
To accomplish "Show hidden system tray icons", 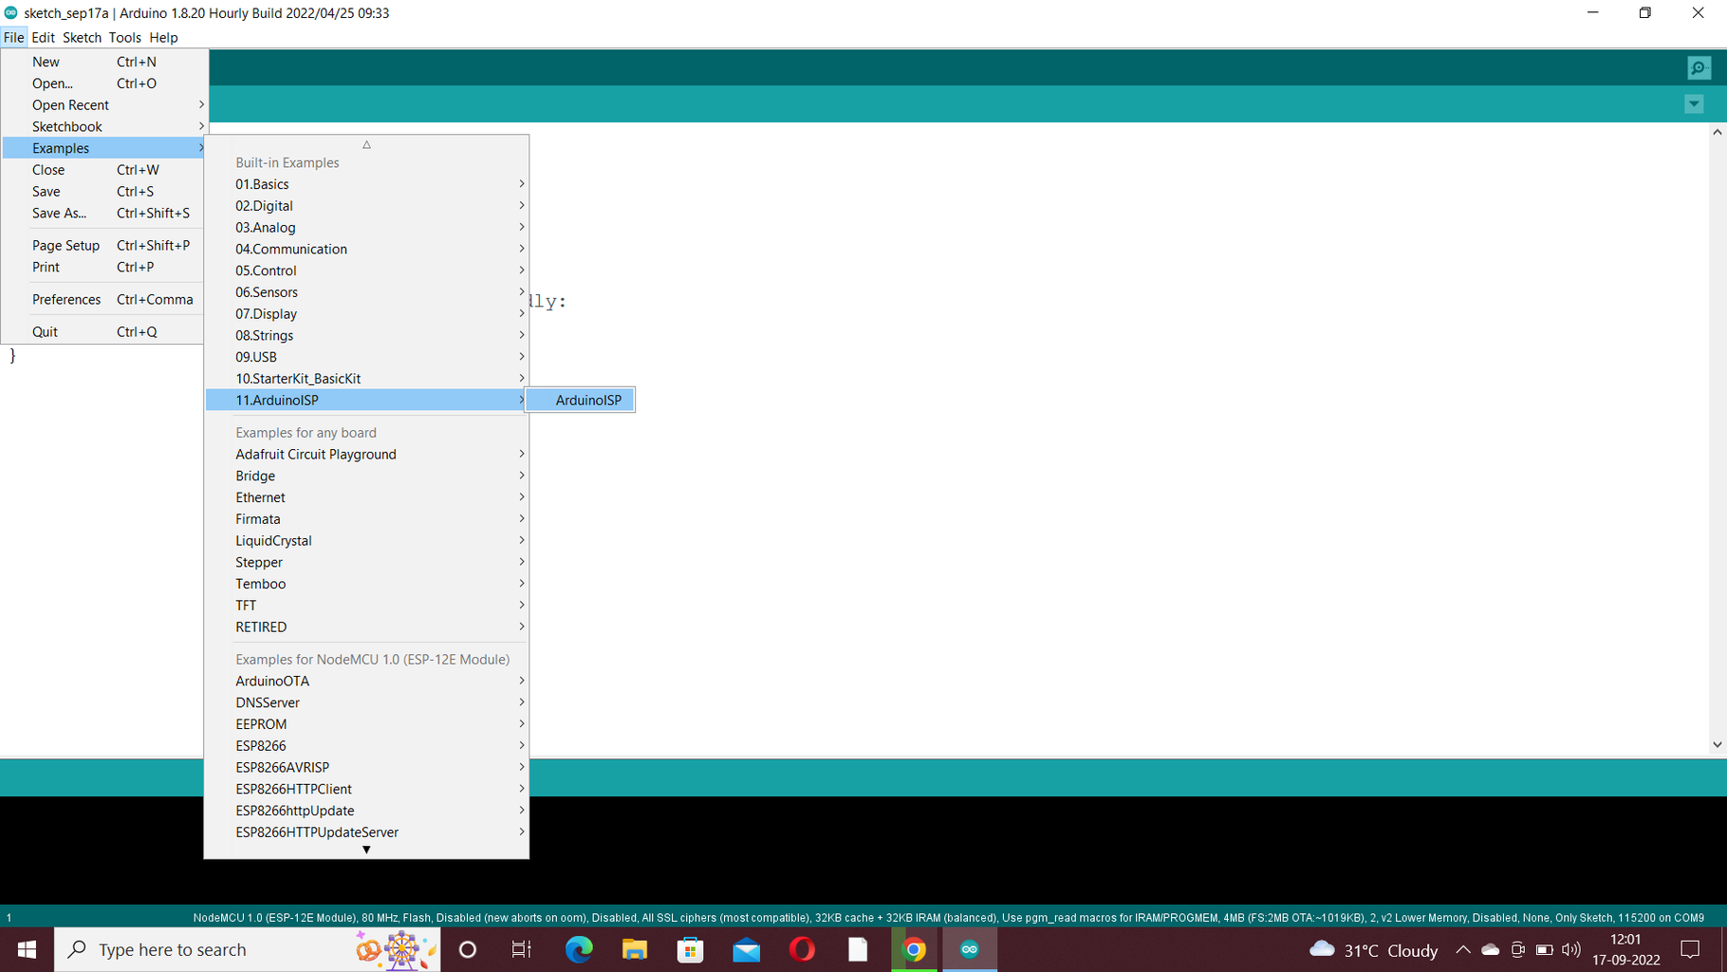I will [1463, 949].
